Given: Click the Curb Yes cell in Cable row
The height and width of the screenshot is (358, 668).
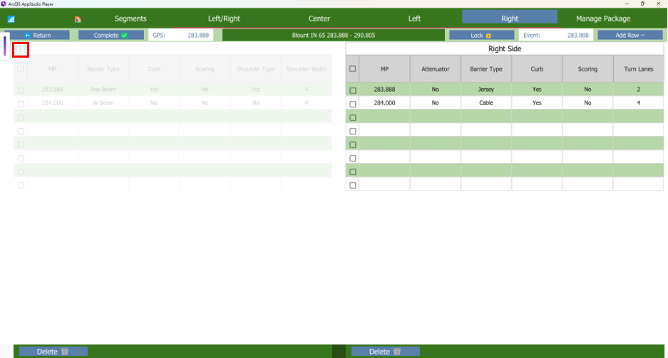Looking at the screenshot, I should [537, 102].
